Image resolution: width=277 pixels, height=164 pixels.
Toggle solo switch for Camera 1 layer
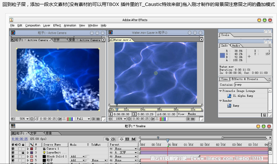[20, 148]
